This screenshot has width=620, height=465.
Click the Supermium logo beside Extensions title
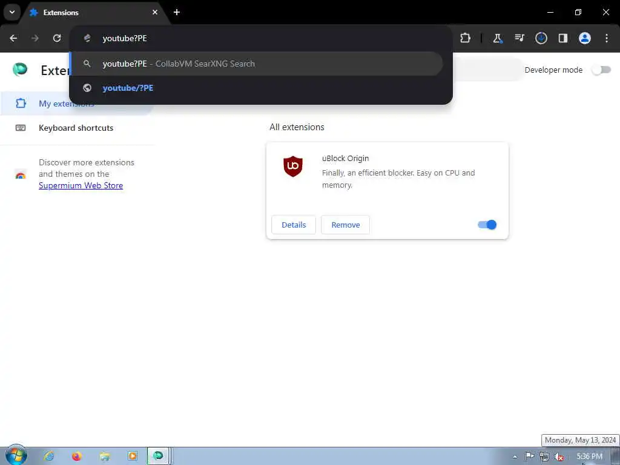20,70
